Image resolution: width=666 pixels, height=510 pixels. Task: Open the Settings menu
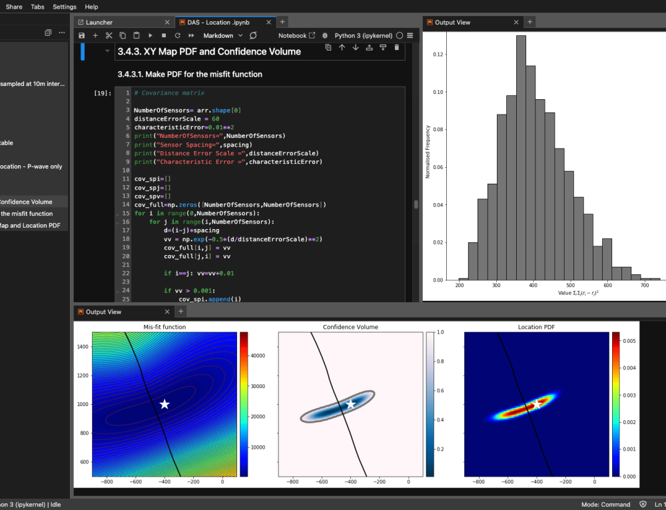64,7
